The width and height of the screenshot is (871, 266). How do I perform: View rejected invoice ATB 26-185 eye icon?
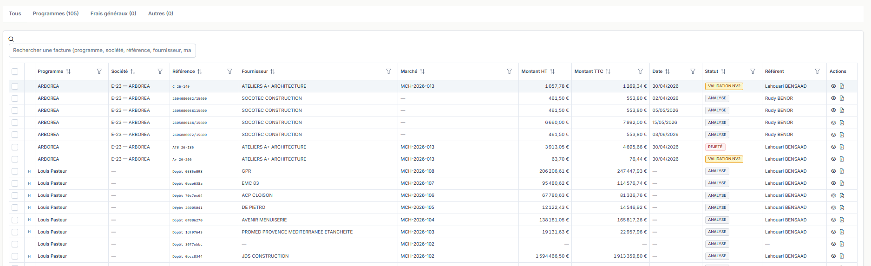833,147
